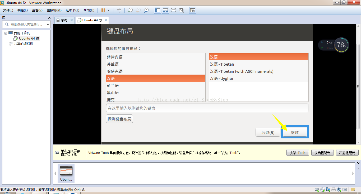Select 汉语 - Tibetan (with ASCII numerals) variant

pos(258,71)
